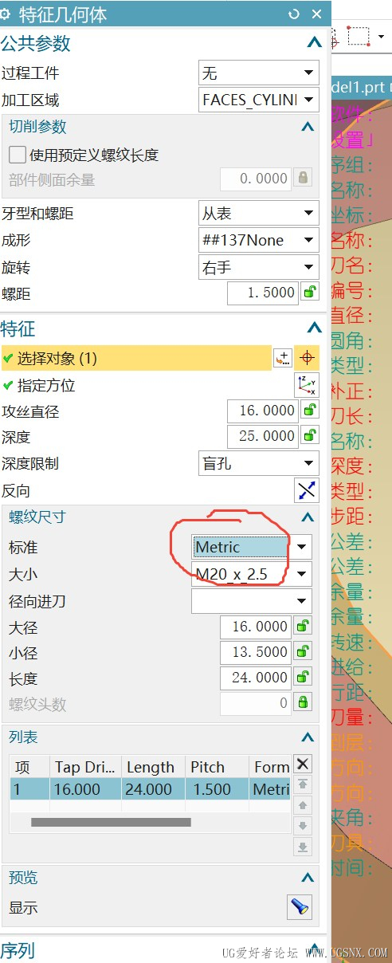
Task: Toggle lock beside minor diameter 13.5000
Action: coord(303,652)
